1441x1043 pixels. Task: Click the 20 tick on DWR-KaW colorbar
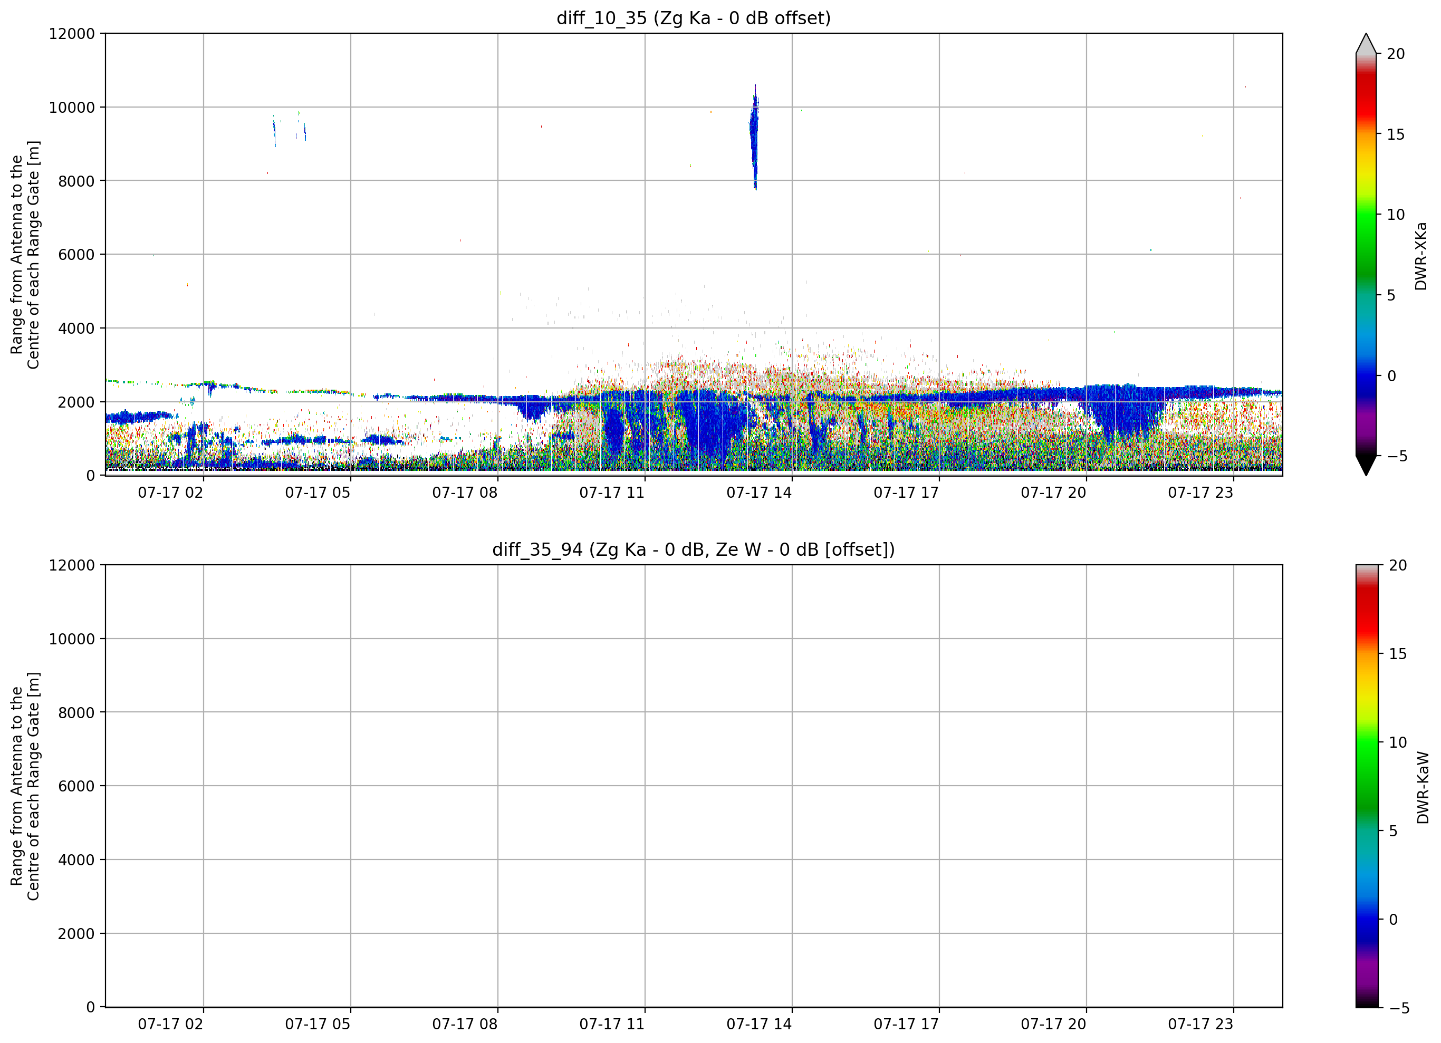pyautogui.click(x=1398, y=565)
